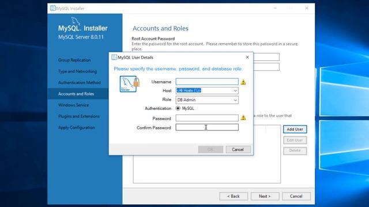Click Next in the installer window
369x207 pixels.
[265, 196]
